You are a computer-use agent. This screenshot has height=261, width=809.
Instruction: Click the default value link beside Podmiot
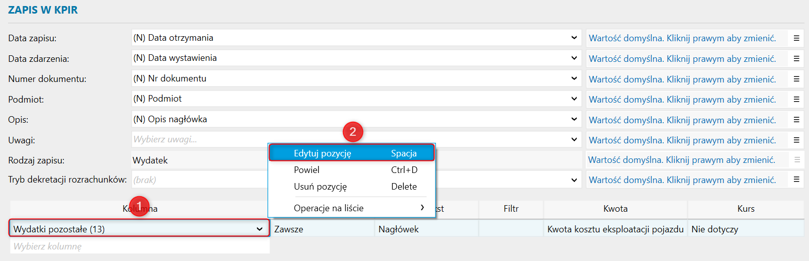[x=682, y=100]
